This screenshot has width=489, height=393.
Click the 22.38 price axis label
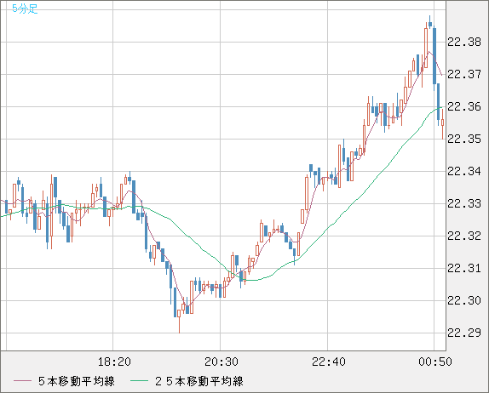[464, 42]
